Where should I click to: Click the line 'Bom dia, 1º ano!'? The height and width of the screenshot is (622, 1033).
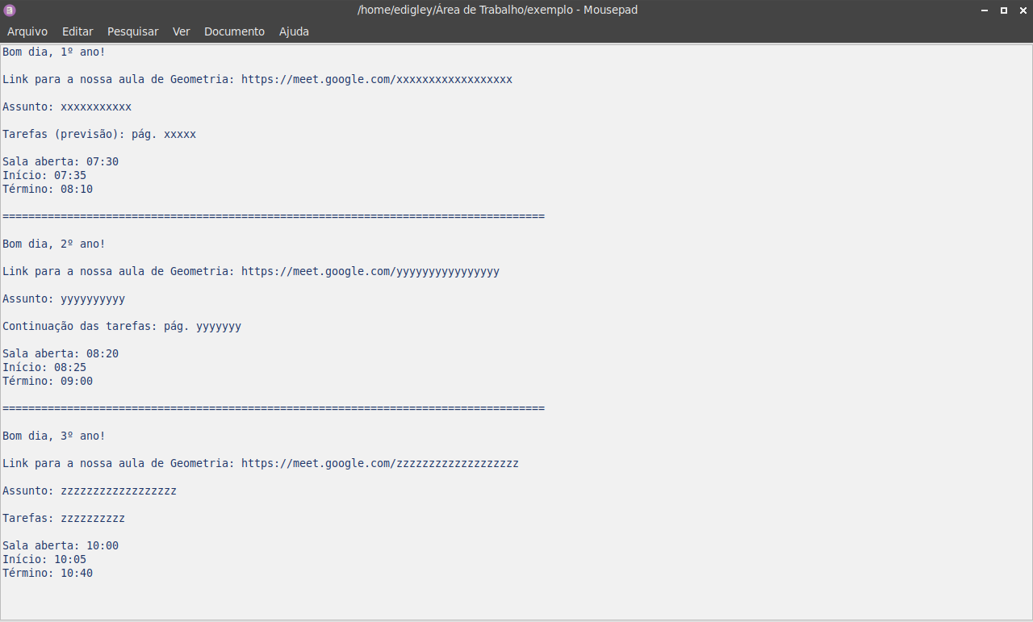point(54,52)
